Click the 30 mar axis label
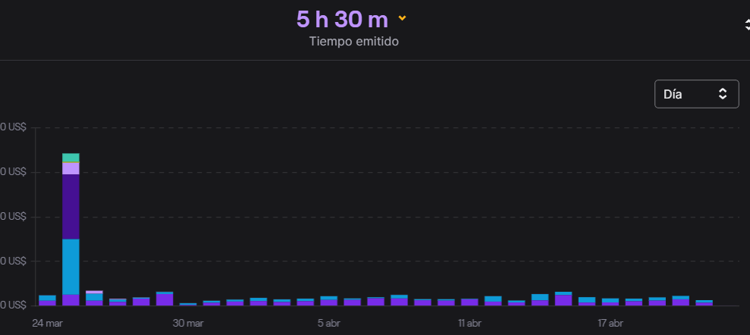The image size is (750, 335). 188,324
